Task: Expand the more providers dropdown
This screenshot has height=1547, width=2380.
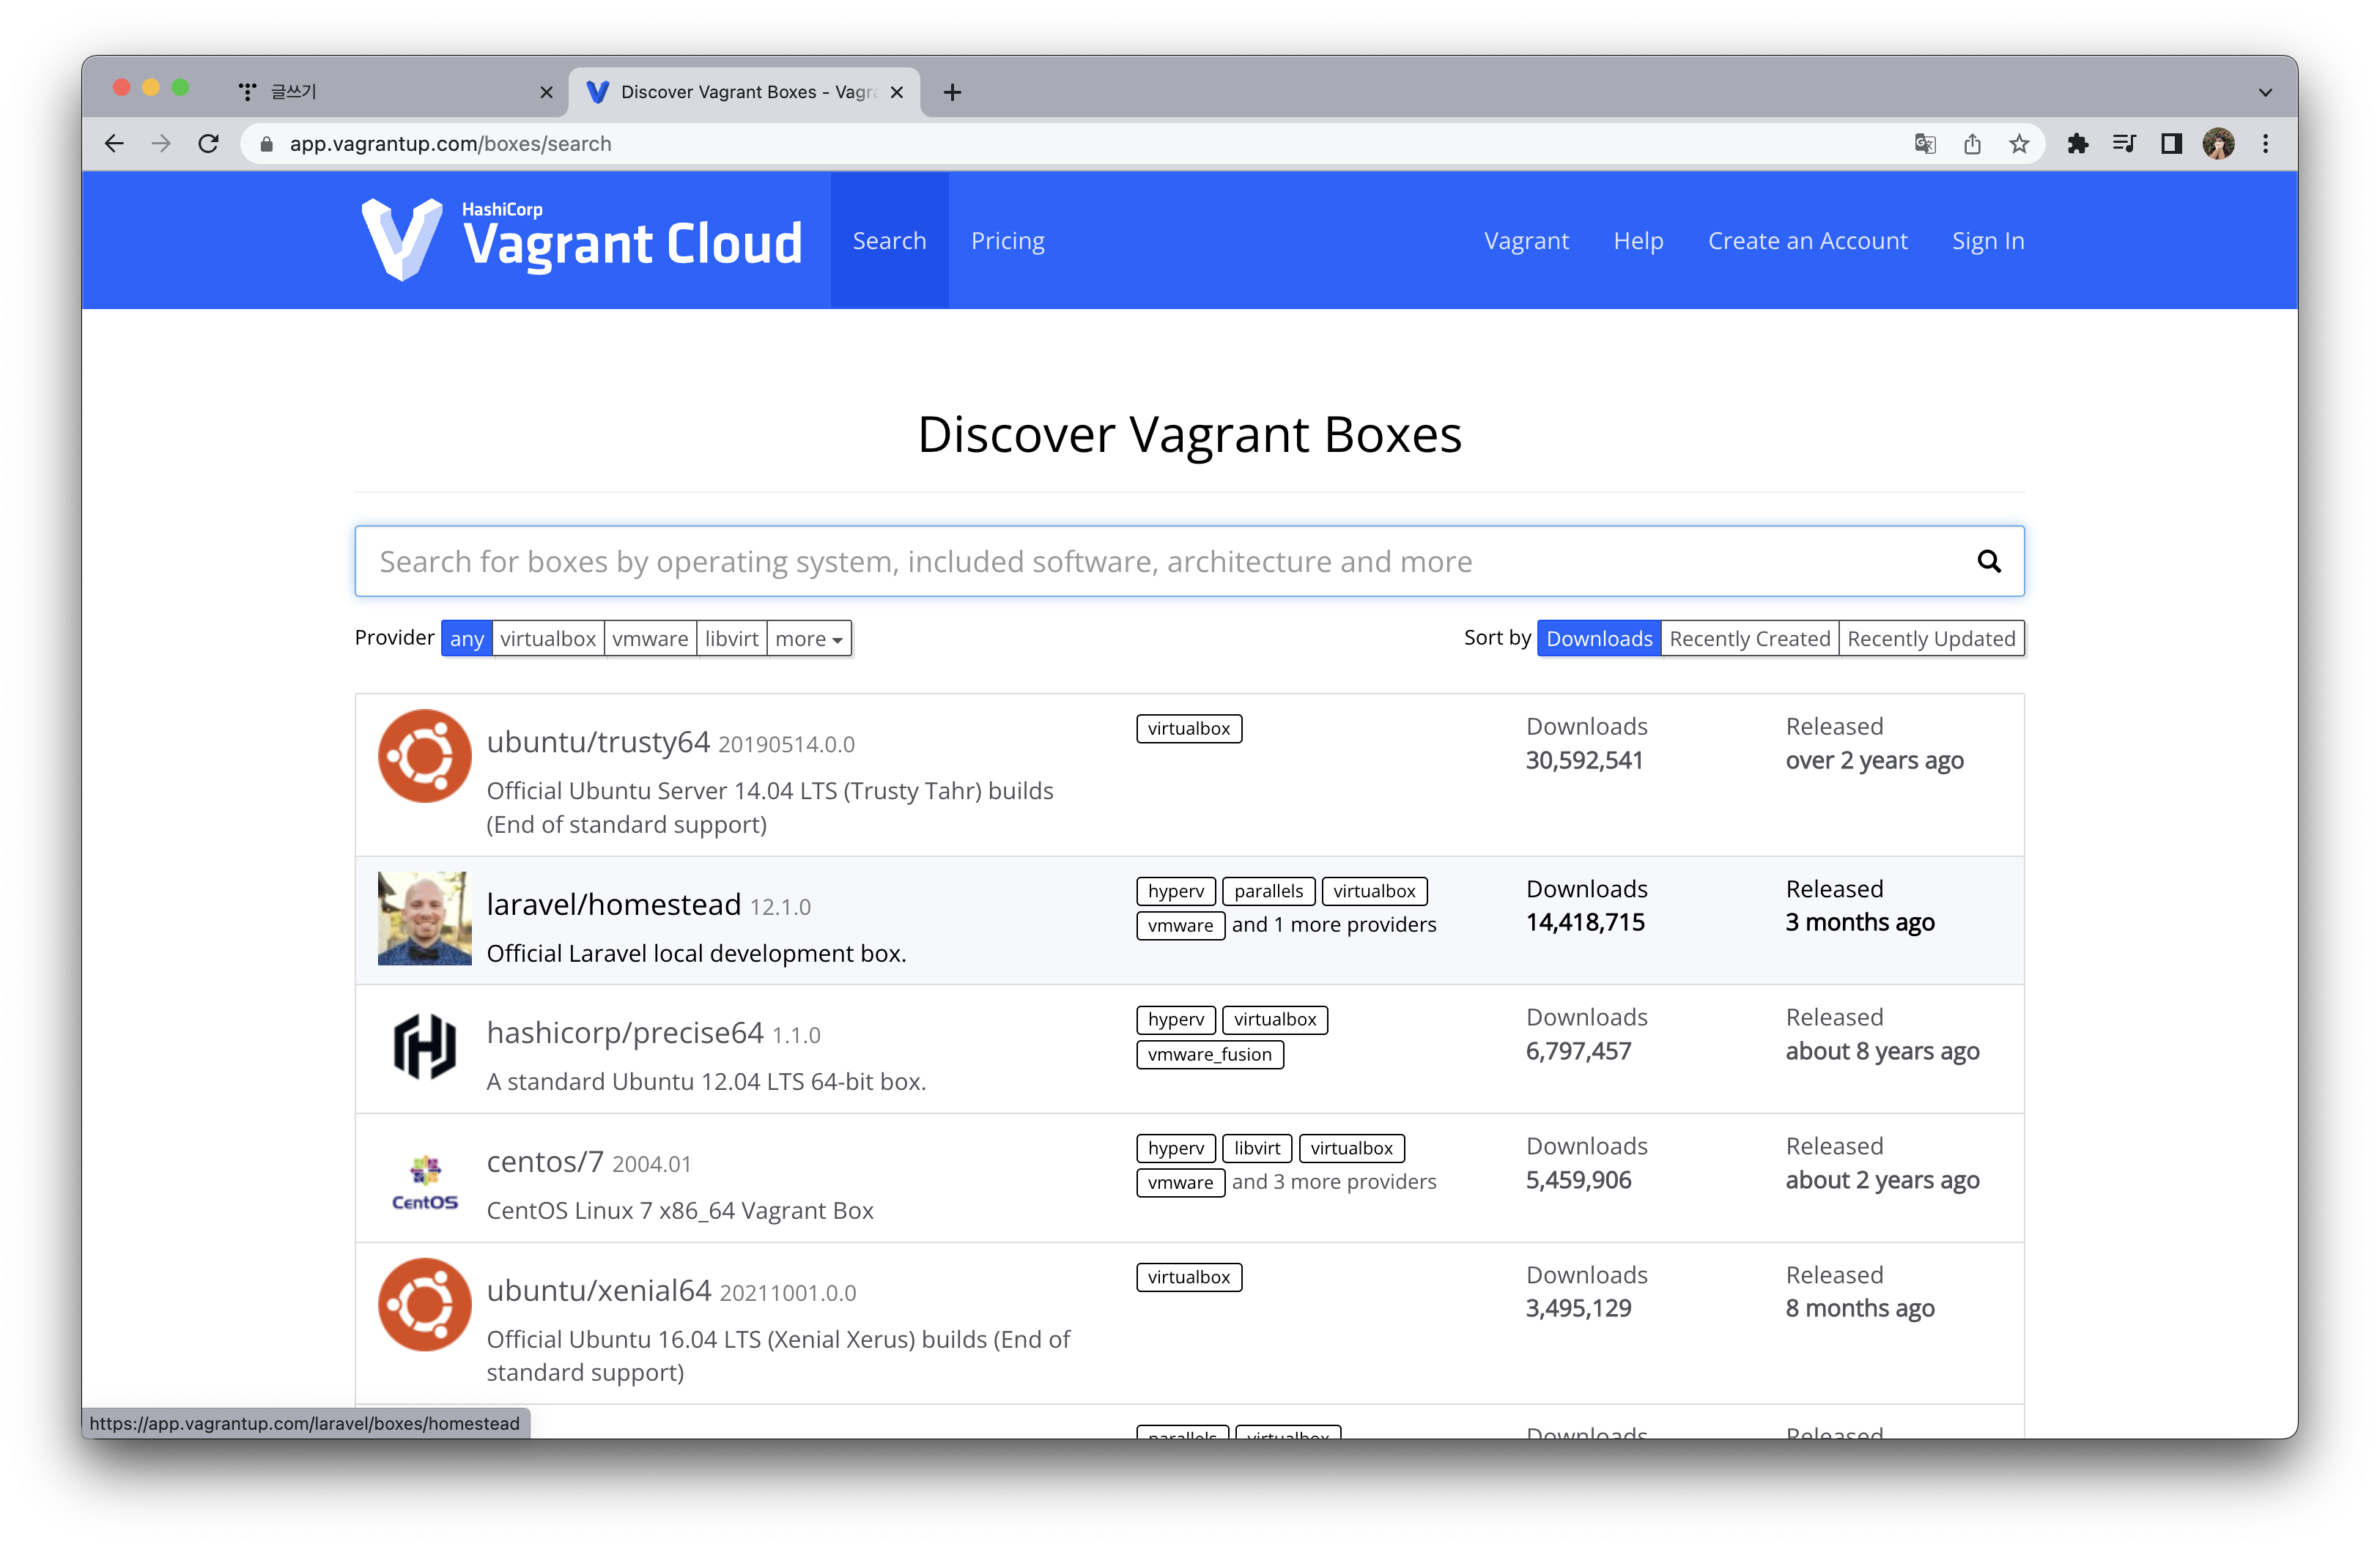Action: (x=808, y=639)
